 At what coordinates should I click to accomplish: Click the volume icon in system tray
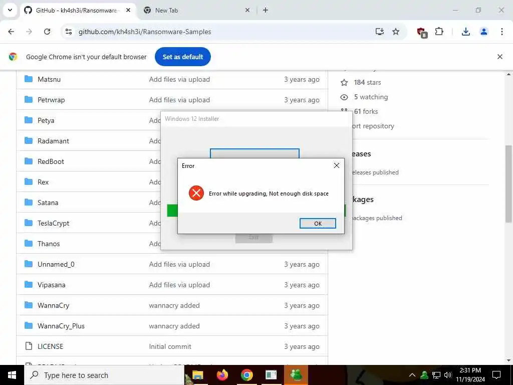point(448,375)
